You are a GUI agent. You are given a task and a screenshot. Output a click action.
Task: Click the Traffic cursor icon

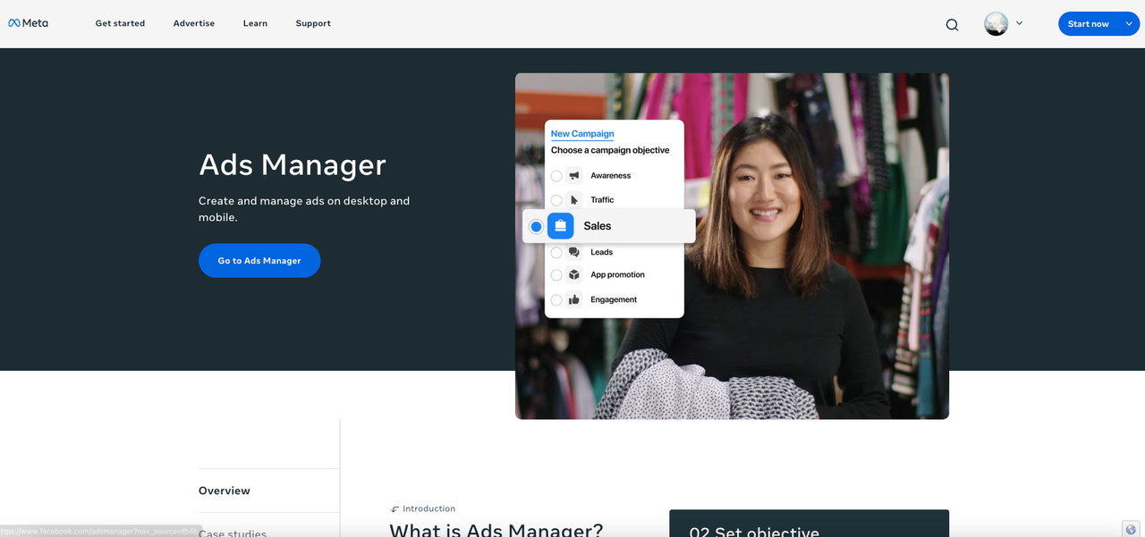coord(573,200)
